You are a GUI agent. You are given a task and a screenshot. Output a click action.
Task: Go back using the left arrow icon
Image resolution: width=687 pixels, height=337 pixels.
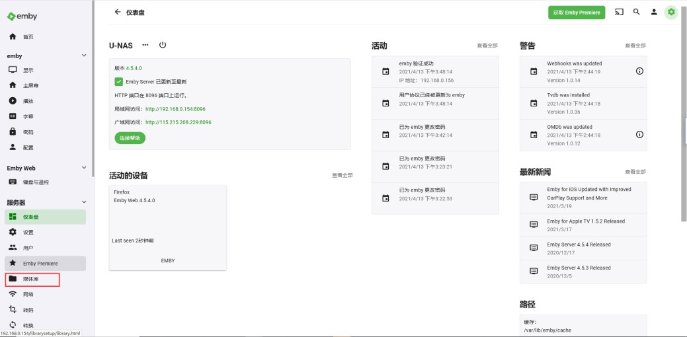pyautogui.click(x=118, y=12)
